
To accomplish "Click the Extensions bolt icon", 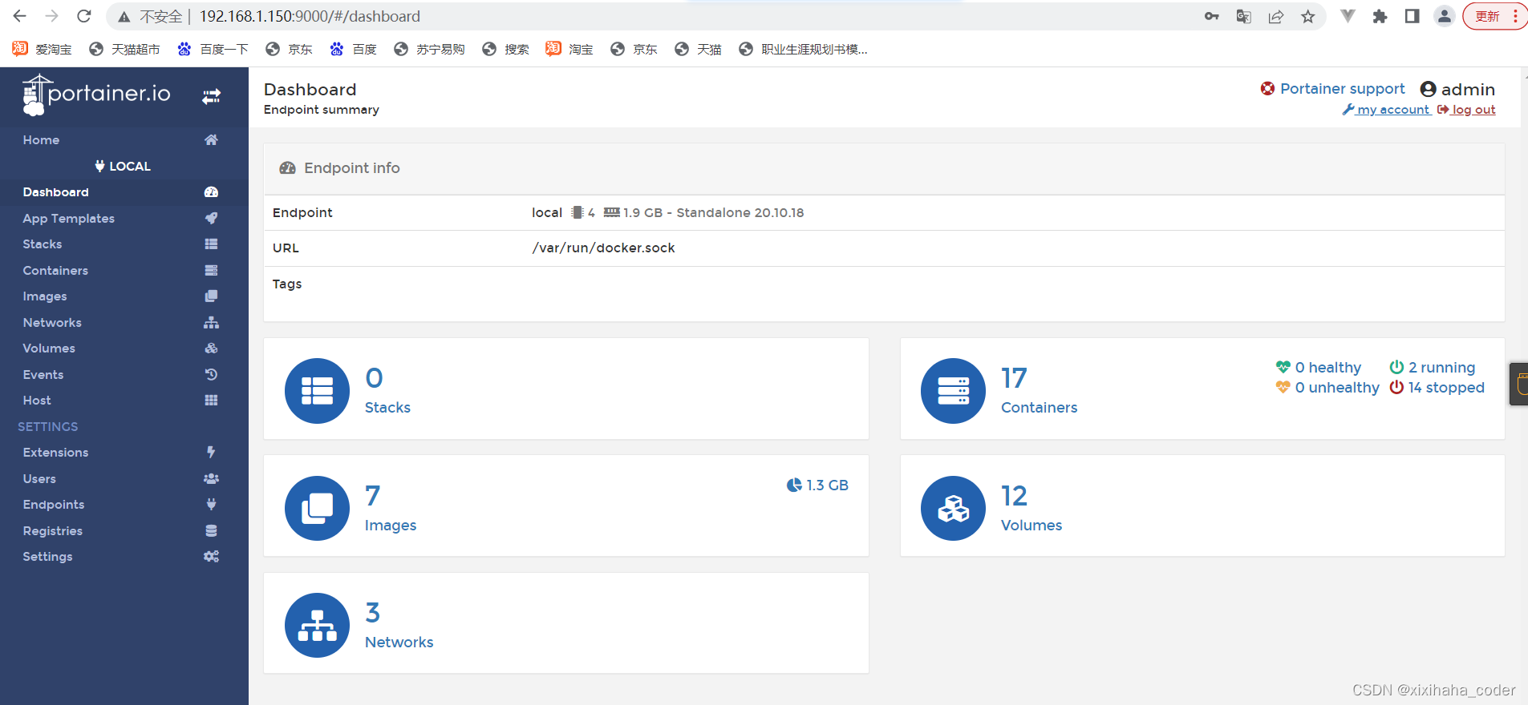I will coord(211,453).
